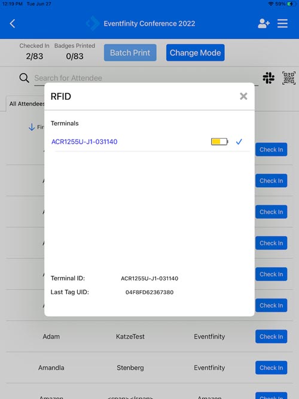Click the Batch Print button

click(130, 53)
